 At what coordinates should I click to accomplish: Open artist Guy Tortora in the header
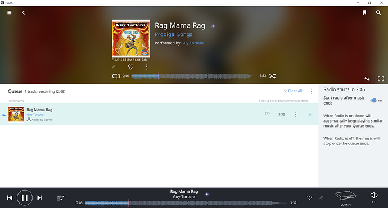click(x=192, y=43)
